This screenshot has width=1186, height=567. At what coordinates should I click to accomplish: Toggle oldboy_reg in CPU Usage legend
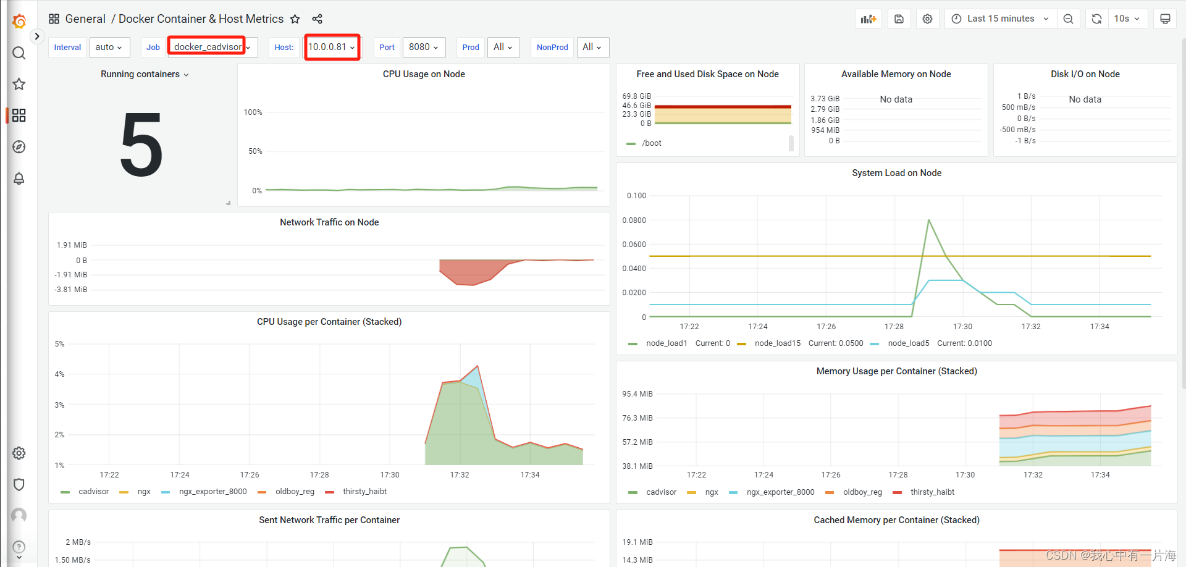pos(295,492)
